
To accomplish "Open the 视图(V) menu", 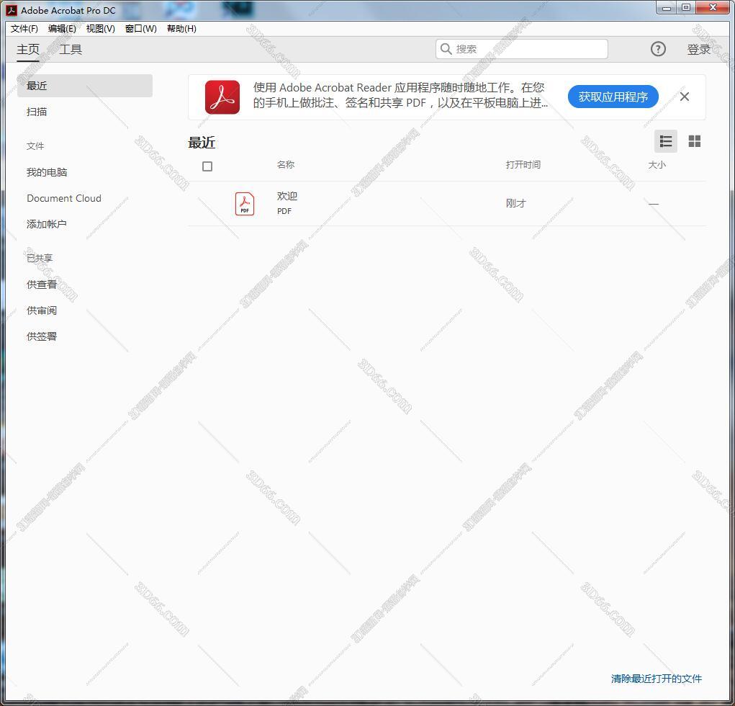I will click(x=100, y=29).
